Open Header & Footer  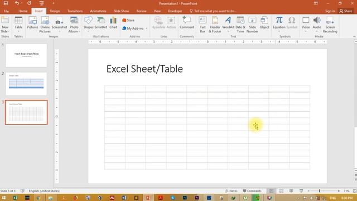coord(215,25)
